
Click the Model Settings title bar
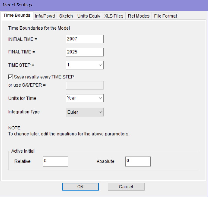pos(104,5)
